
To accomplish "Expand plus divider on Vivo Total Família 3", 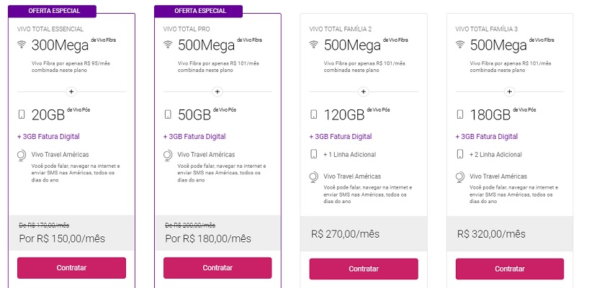I will point(509,91).
